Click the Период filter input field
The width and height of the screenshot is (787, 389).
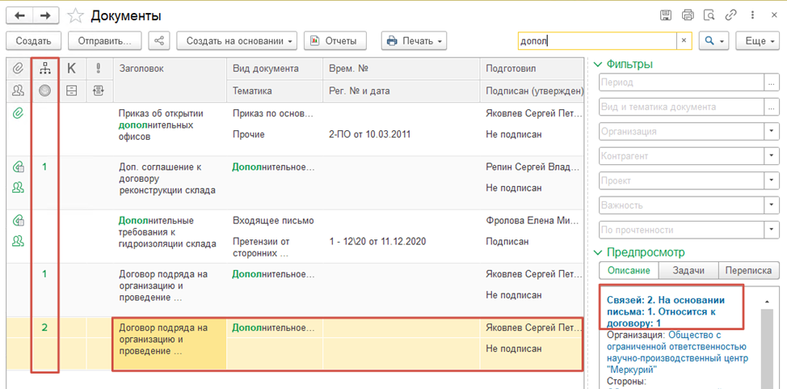point(681,82)
